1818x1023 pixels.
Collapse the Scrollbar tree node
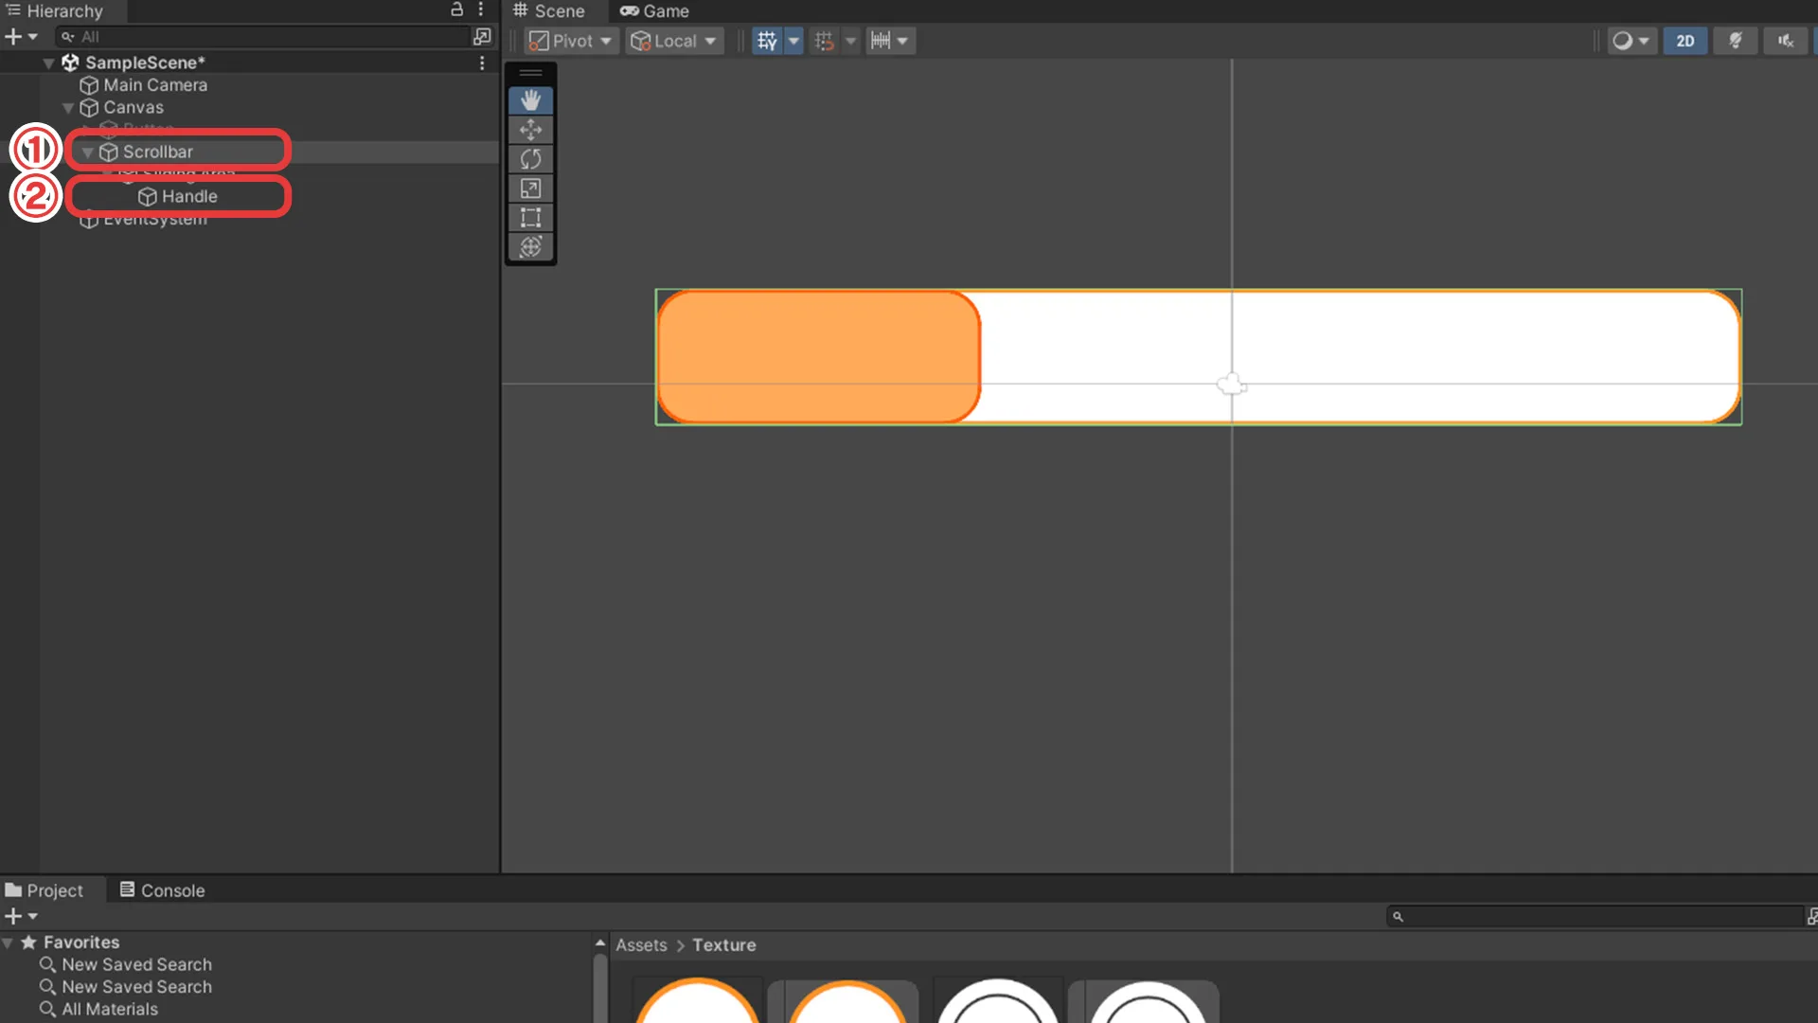[87, 153]
